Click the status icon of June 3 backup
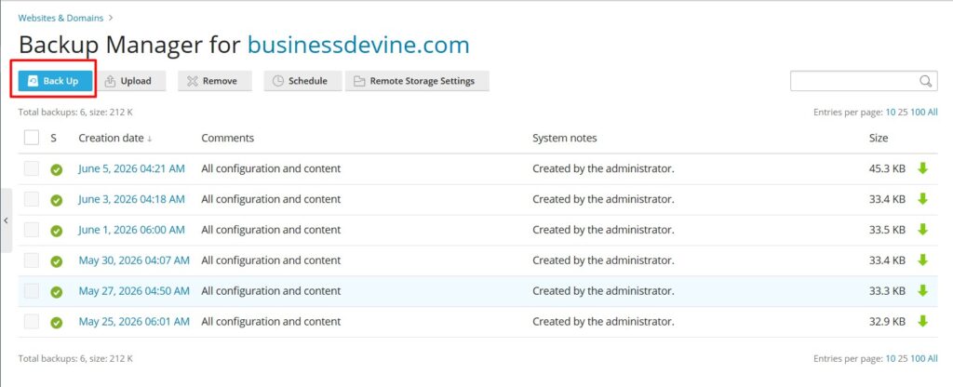The image size is (953, 387). point(57,200)
